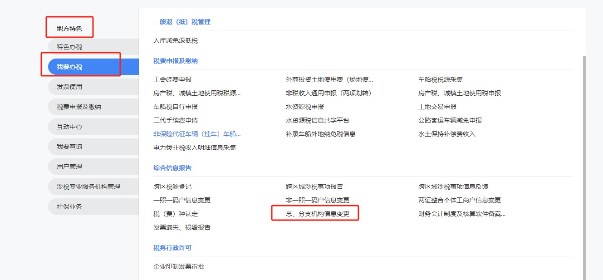This screenshot has height=280, width=603.
Task: Click the vertical scrollbar thumb
Action: [584, 167]
